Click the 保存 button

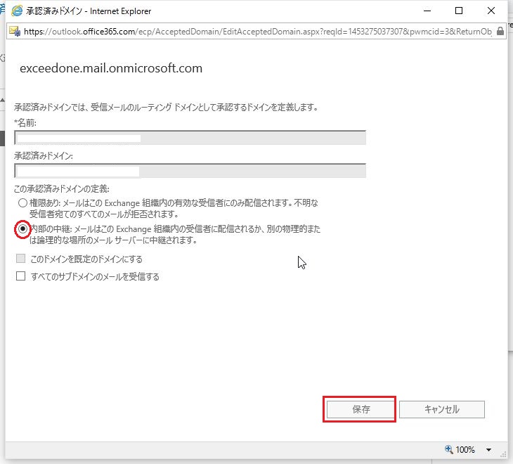(x=361, y=409)
